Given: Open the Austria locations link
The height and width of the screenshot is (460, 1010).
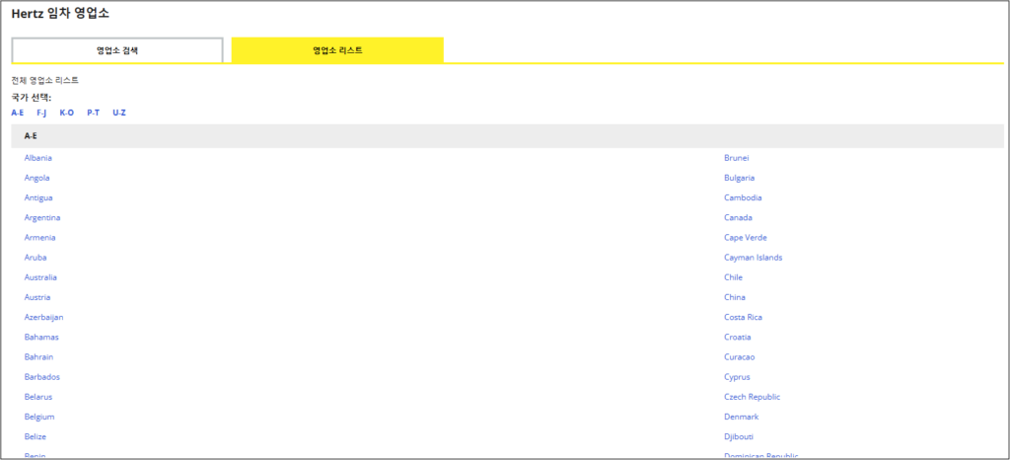Looking at the screenshot, I should (x=37, y=298).
